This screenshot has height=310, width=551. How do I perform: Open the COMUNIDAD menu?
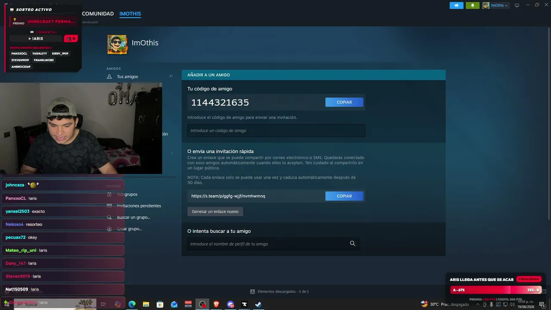point(98,14)
